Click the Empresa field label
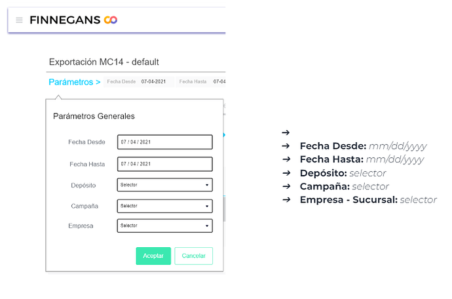This screenshot has width=452, height=299. pyautogui.click(x=81, y=226)
